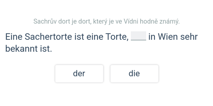Click the word 'sehr' in the German sentence

point(189,37)
